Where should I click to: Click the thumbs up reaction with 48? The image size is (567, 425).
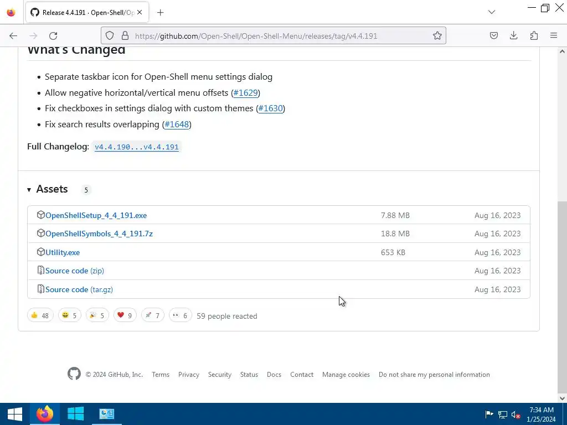[x=40, y=315]
